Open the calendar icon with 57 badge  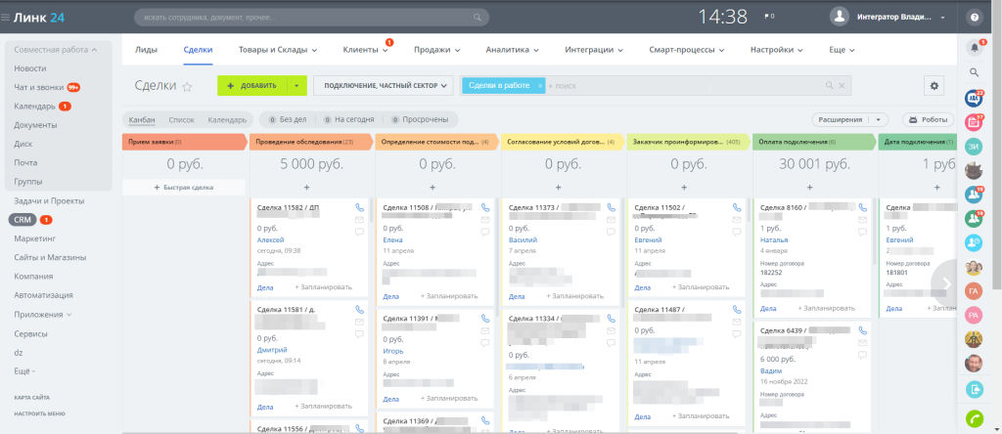[x=974, y=122]
